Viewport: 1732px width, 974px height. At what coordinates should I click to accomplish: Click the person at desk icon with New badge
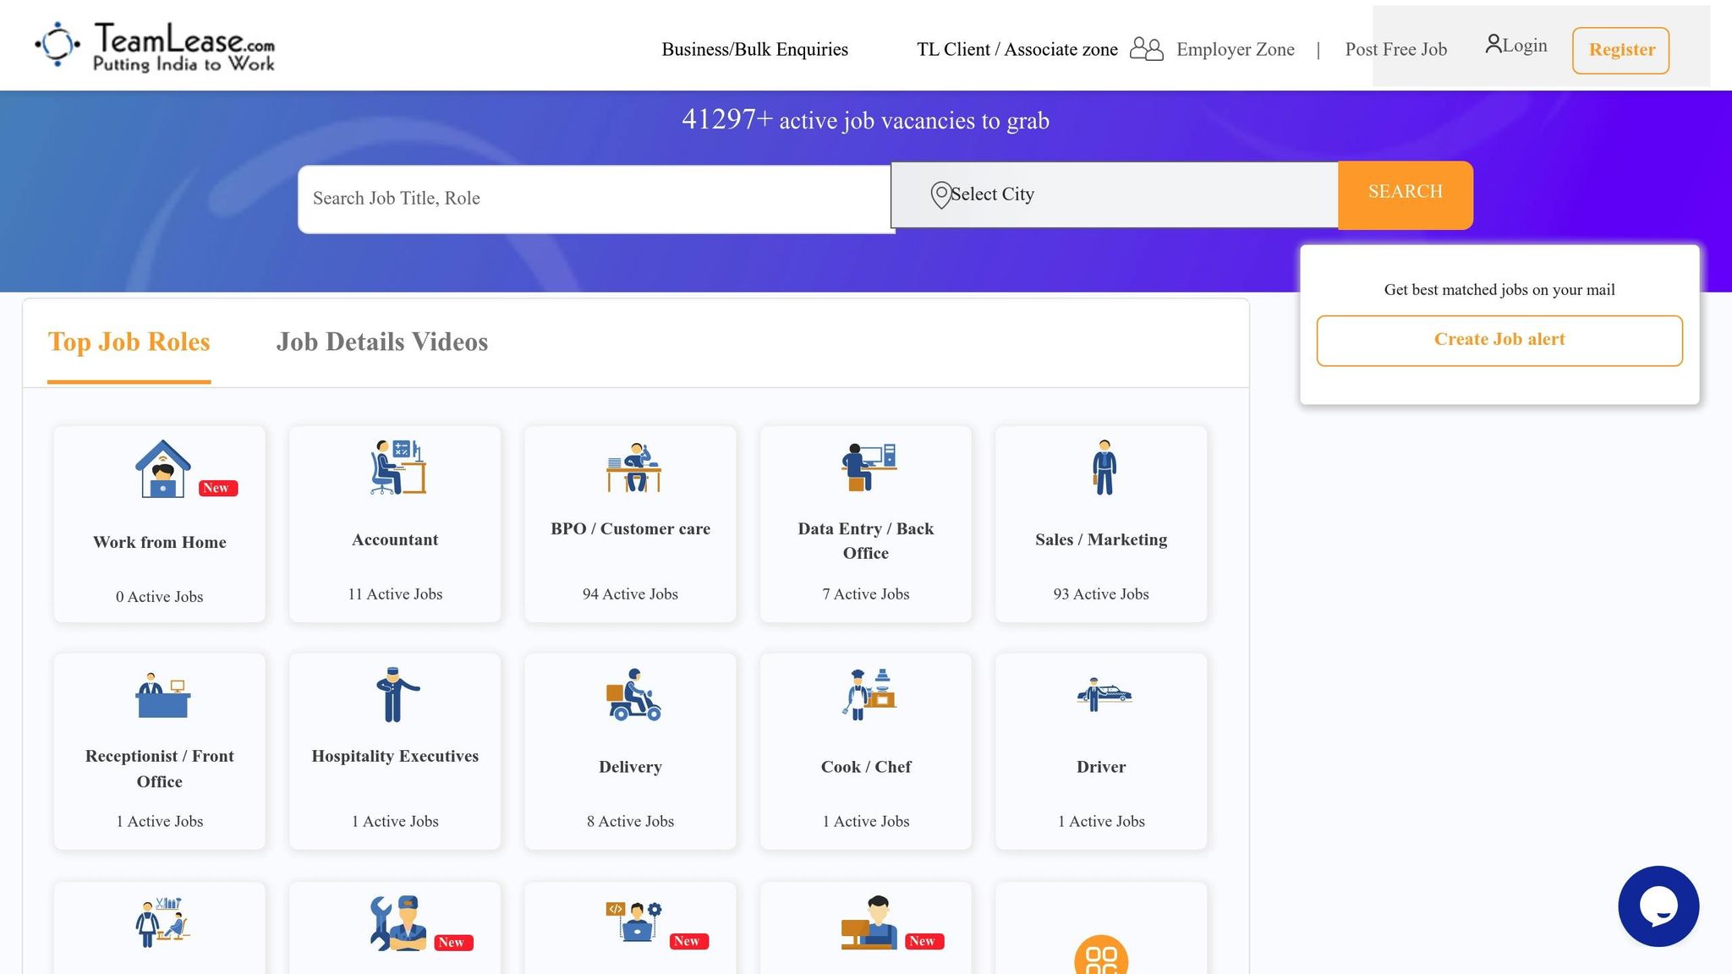click(x=869, y=922)
